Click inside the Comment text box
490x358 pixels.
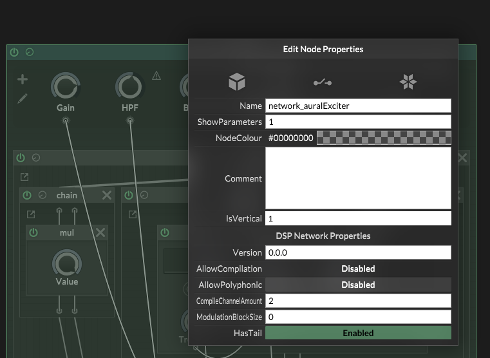358,178
